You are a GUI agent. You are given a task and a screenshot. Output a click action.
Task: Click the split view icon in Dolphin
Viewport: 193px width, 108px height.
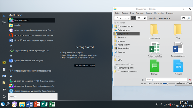tap(183, 18)
